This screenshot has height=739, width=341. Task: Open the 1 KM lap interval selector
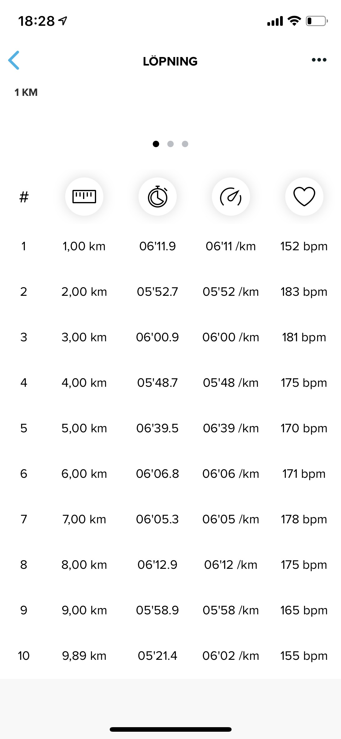(26, 92)
